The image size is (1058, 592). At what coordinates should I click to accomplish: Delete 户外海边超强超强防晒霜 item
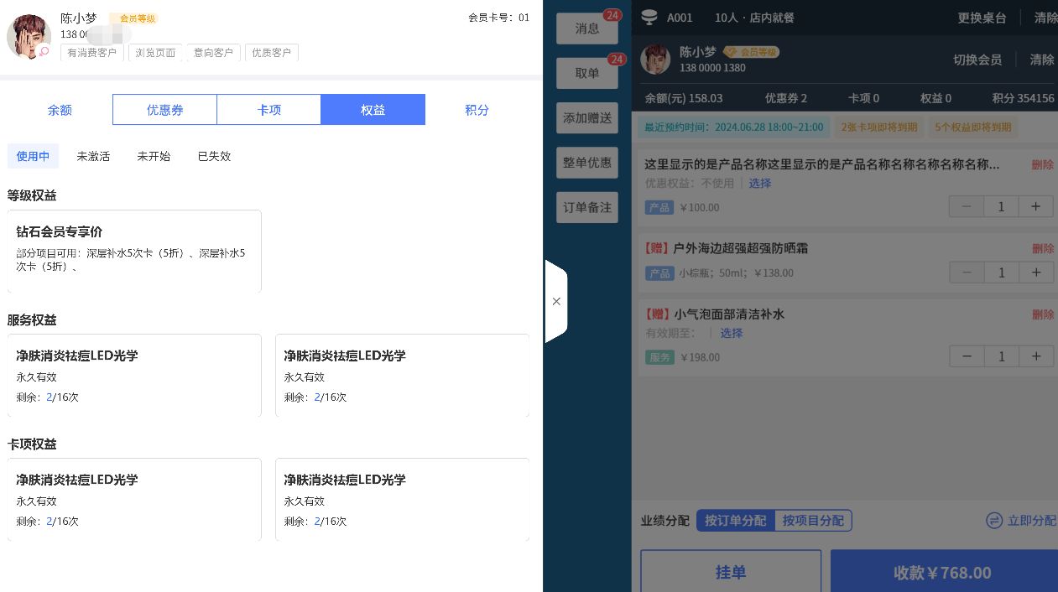click(x=1043, y=249)
